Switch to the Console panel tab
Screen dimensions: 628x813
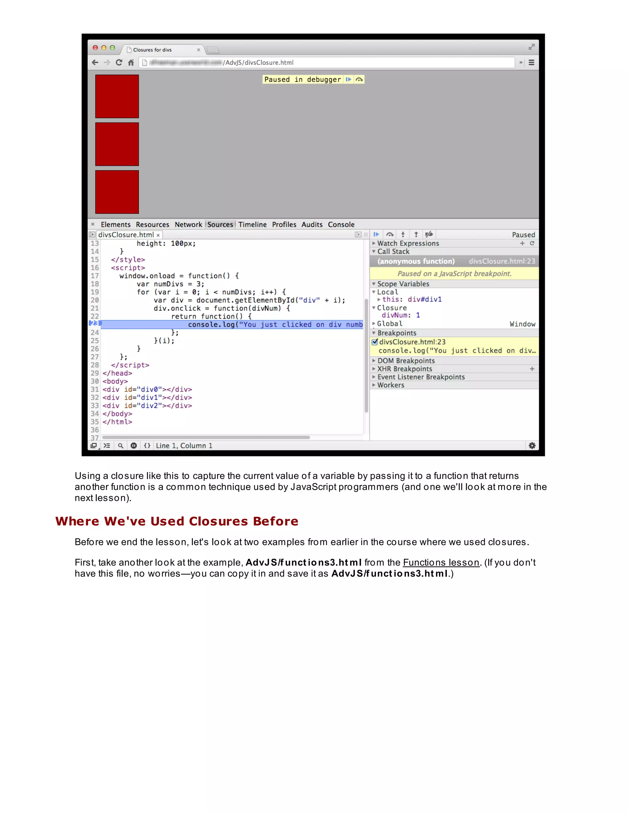[x=341, y=225]
